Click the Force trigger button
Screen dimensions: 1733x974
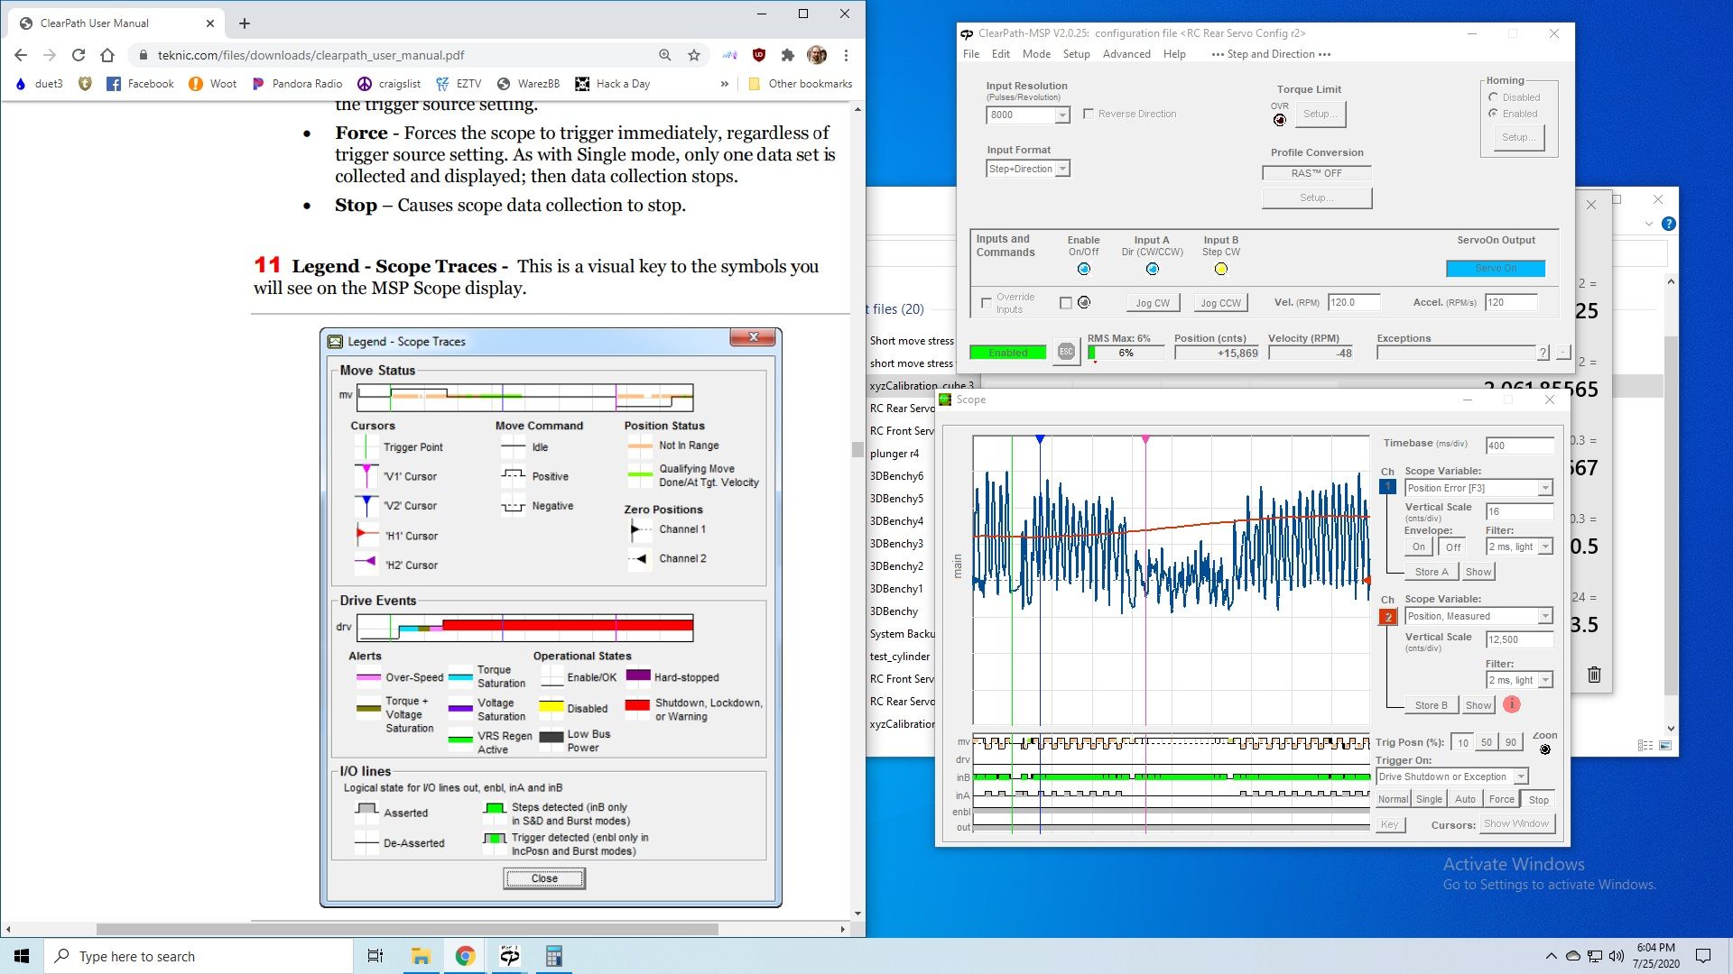click(1501, 798)
